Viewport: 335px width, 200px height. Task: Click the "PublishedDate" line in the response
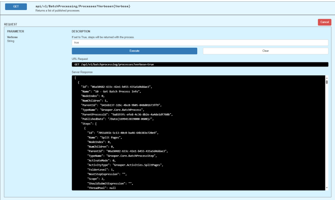[117, 119]
